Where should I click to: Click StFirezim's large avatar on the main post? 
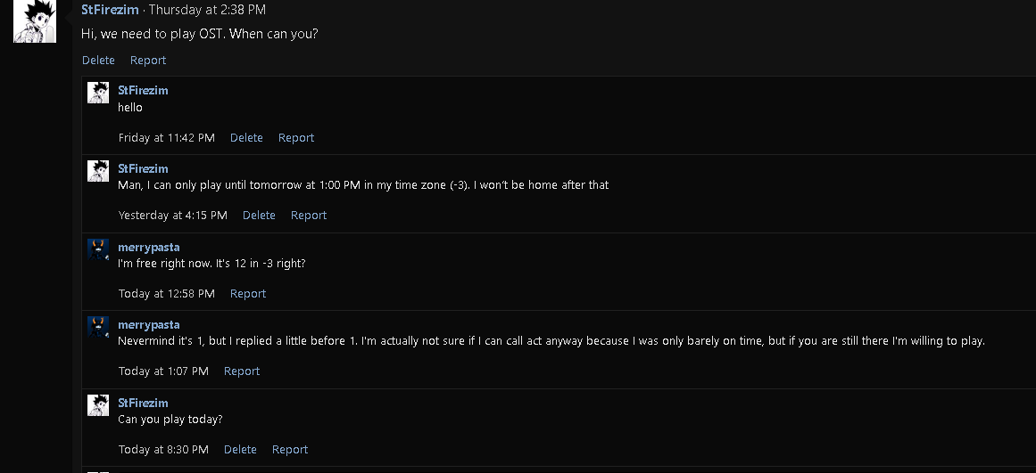tap(35, 21)
